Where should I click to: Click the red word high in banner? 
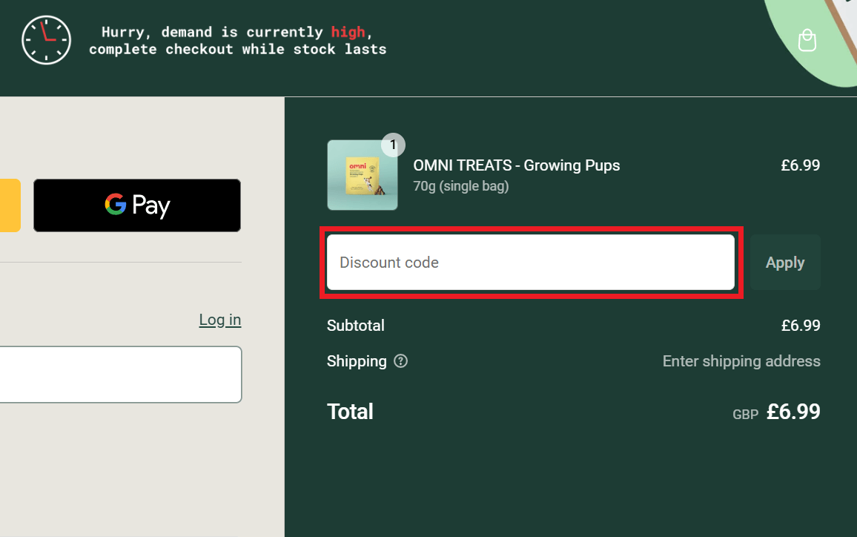click(348, 32)
